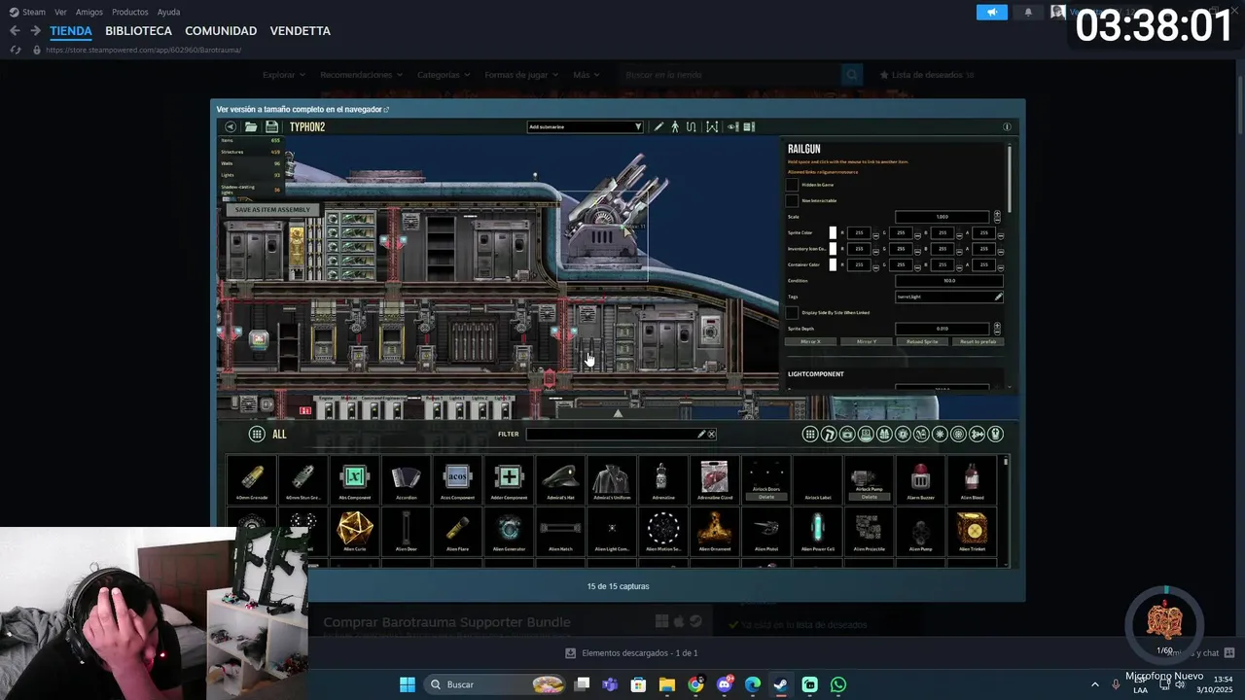Viewport: 1245px width, 700px height.
Task: Clear the item filter with X
Action: point(711,434)
